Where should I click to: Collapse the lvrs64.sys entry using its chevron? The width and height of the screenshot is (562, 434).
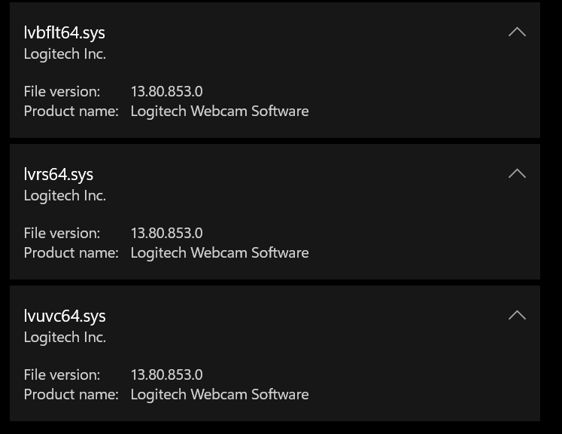click(517, 173)
